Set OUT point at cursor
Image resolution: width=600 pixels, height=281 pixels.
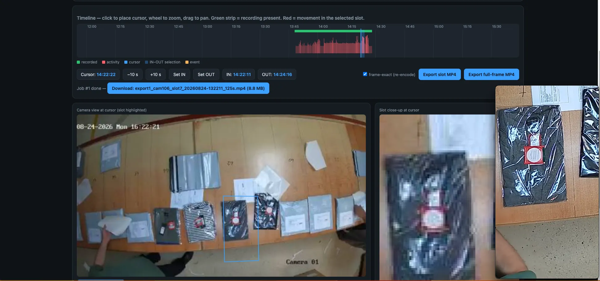click(x=206, y=74)
